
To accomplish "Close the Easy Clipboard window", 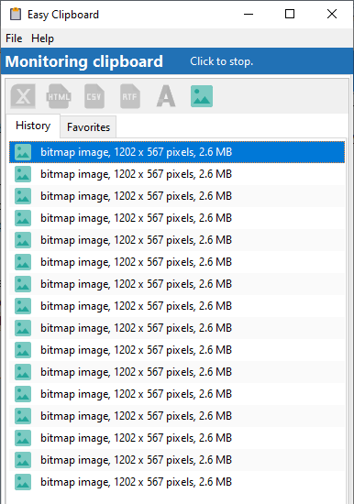I will click(x=332, y=14).
